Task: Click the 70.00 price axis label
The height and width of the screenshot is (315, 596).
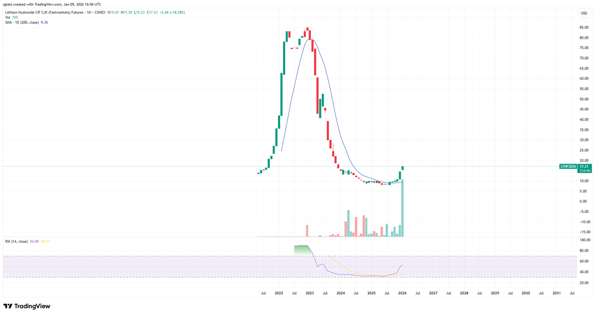Action: [x=584, y=59]
